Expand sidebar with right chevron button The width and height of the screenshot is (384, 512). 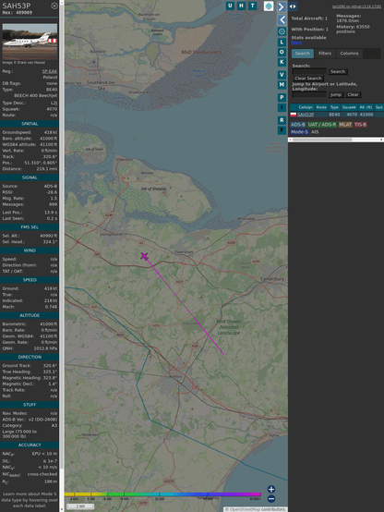pos(282,6)
